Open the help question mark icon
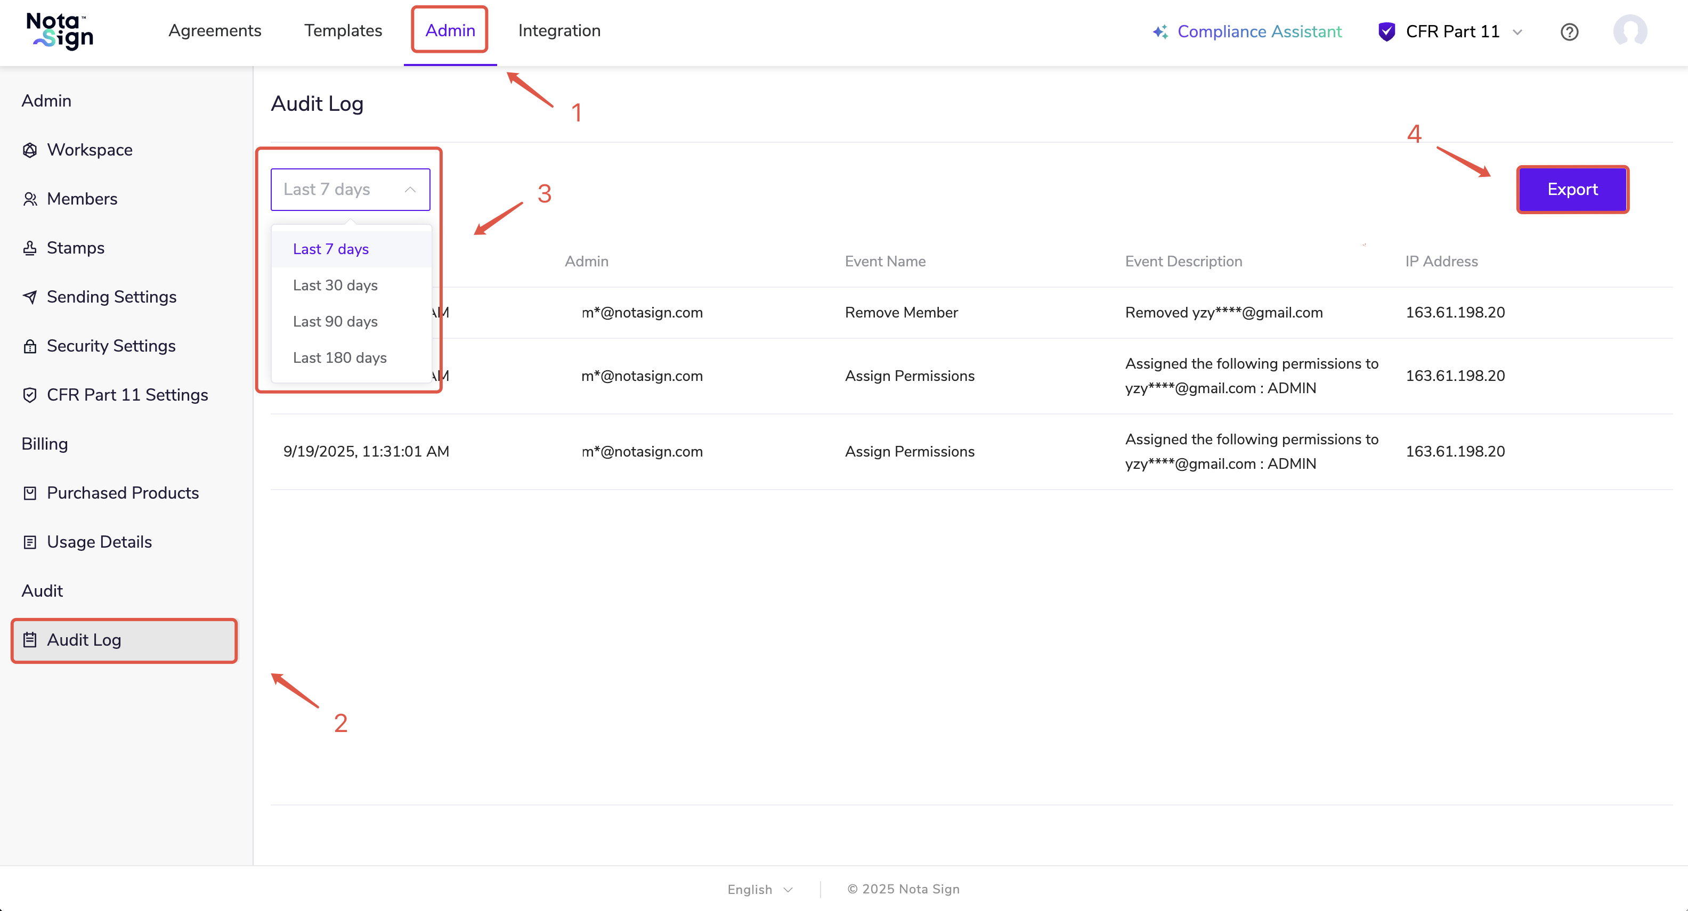Image resolution: width=1688 pixels, height=911 pixels. [1569, 31]
